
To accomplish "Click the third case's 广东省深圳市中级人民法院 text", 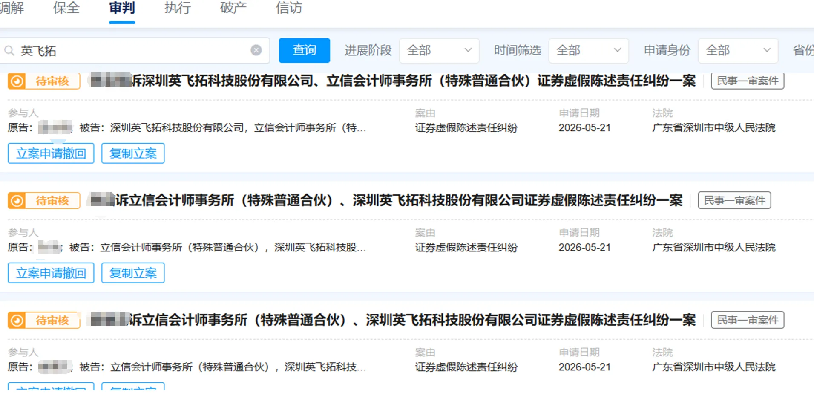I will click(x=714, y=367).
